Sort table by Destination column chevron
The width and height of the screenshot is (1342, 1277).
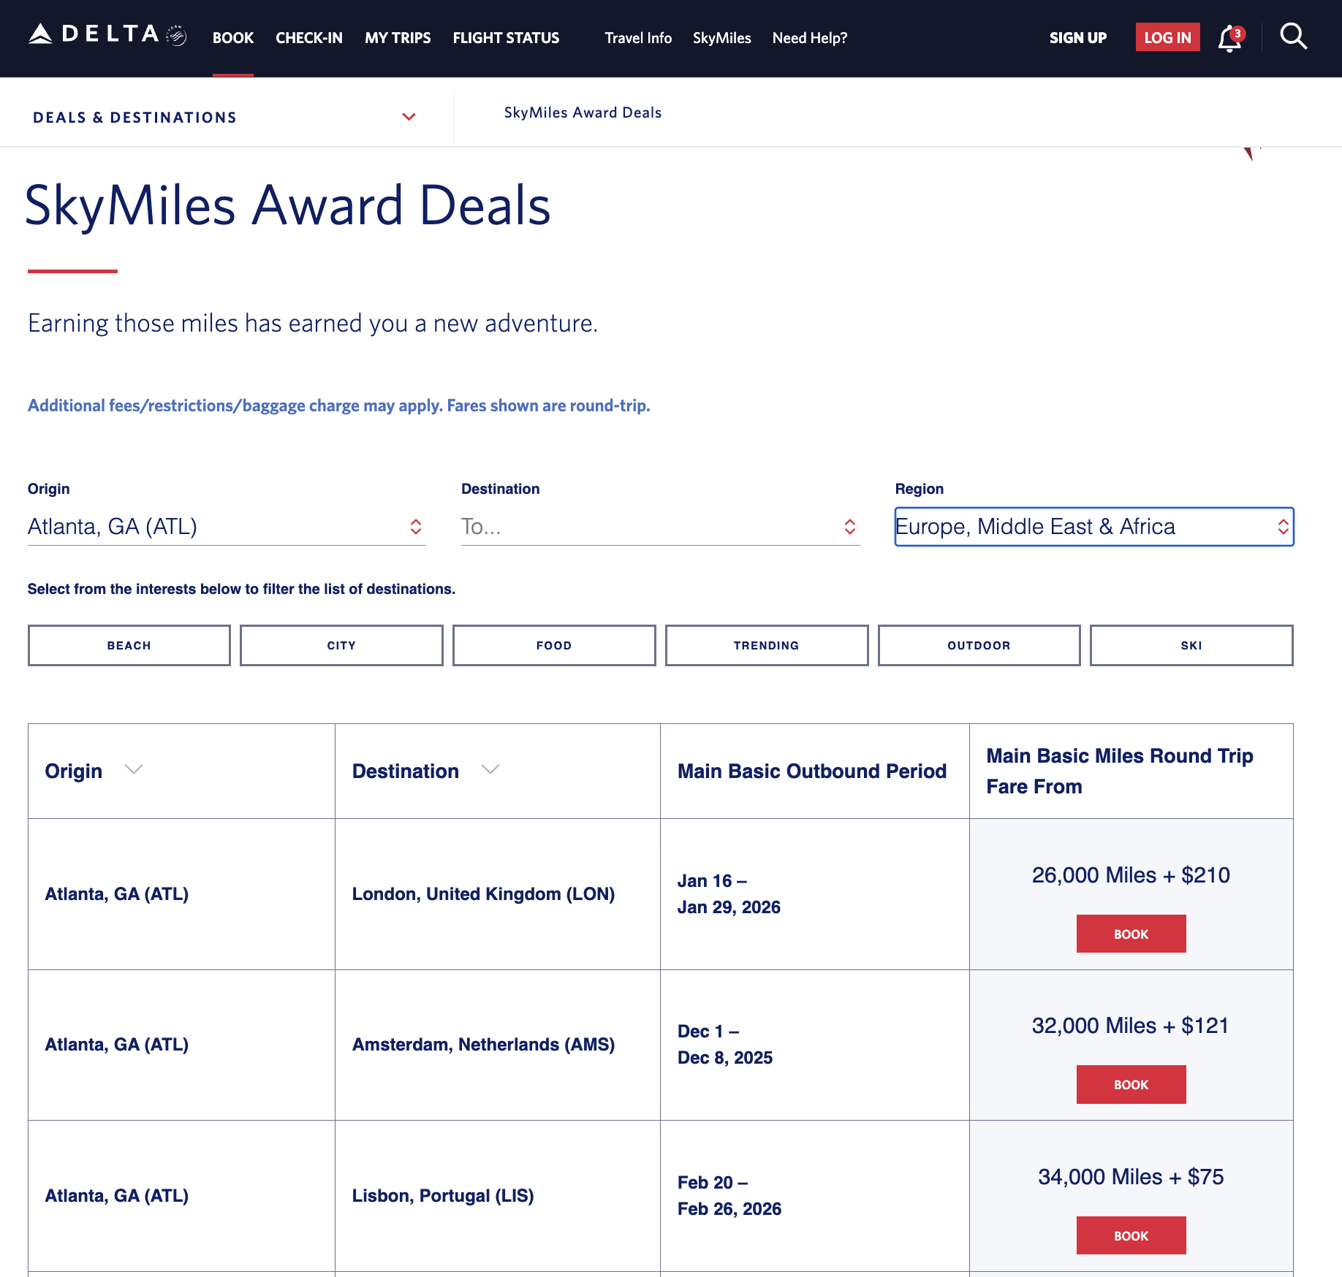click(x=490, y=769)
